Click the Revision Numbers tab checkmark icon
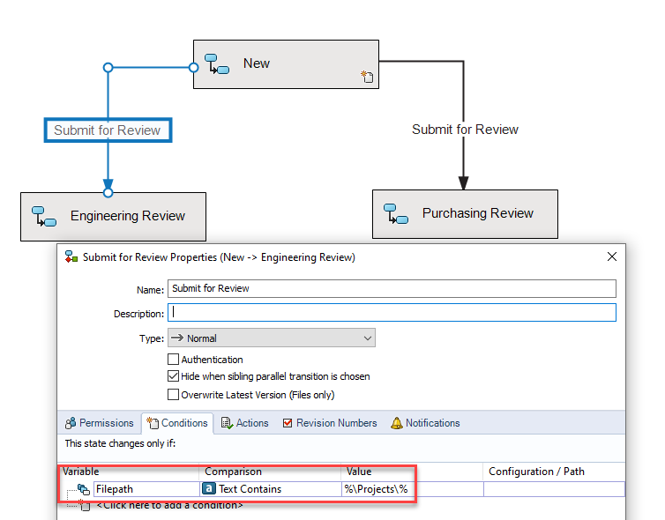Image resolution: width=665 pixels, height=520 pixels. (x=288, y=423)
